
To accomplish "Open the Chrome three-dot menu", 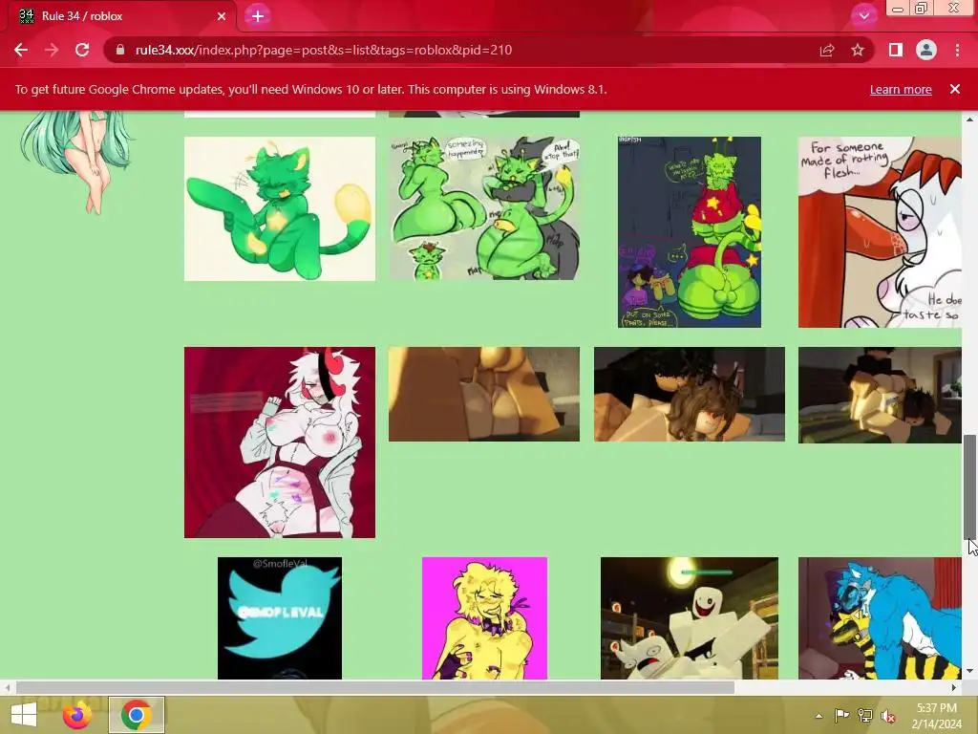I will 957,50.
